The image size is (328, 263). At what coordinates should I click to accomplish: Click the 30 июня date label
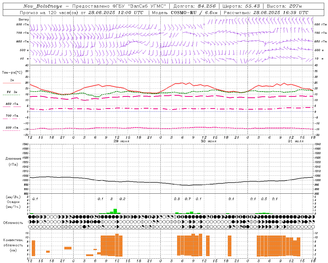click(209, 141)
